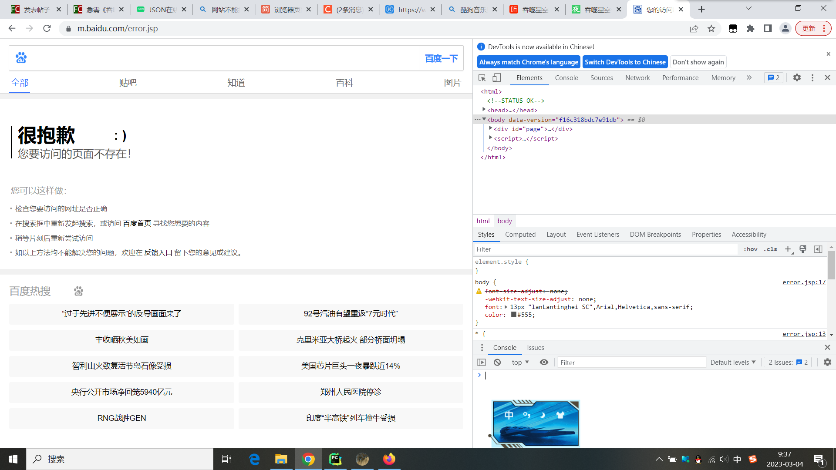836x470 pixels.
Task: Expand the font shorthand property triangle
Action: [506, 307]
